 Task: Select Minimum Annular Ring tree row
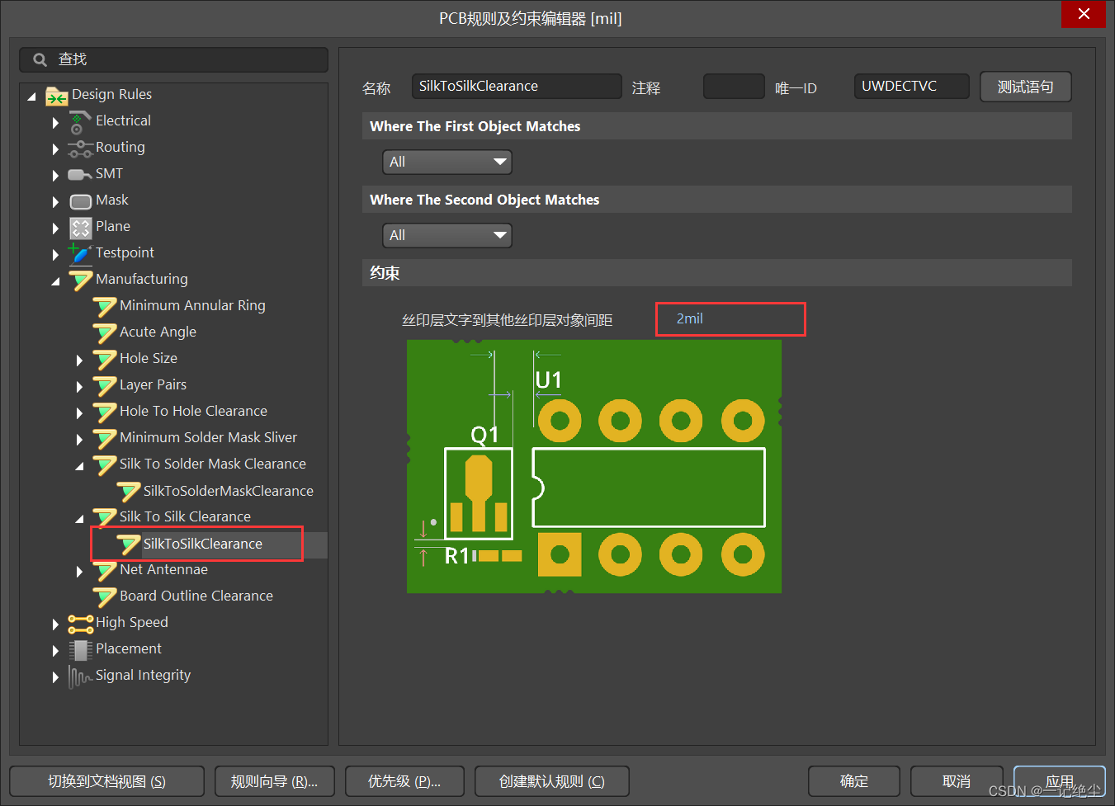click(192, 306)
